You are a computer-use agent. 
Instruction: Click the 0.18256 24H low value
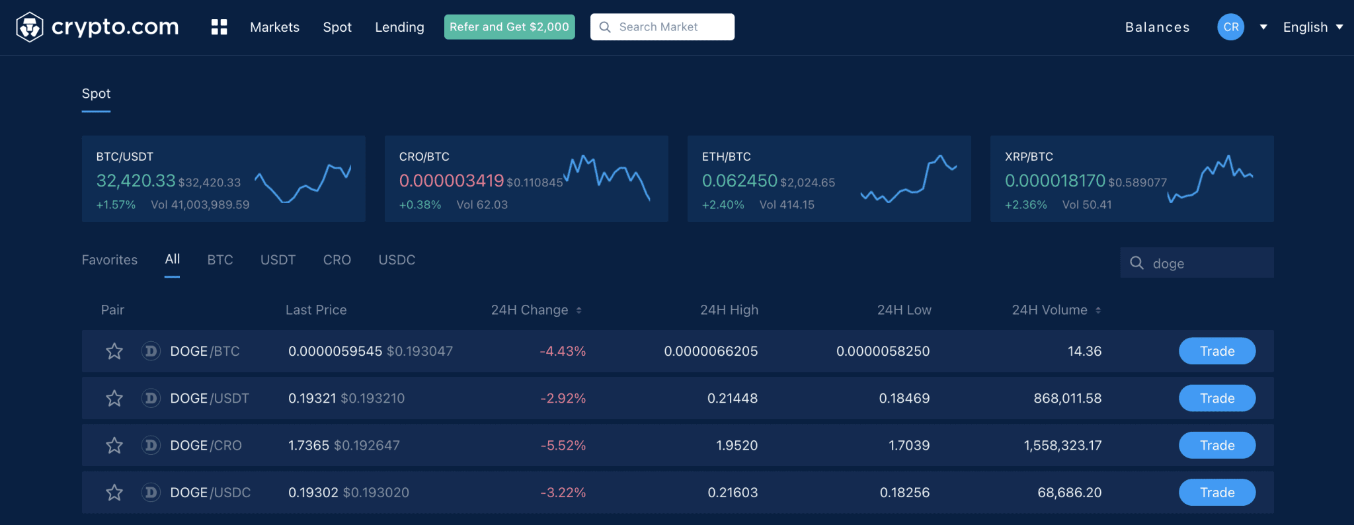(x=904, y=493)
